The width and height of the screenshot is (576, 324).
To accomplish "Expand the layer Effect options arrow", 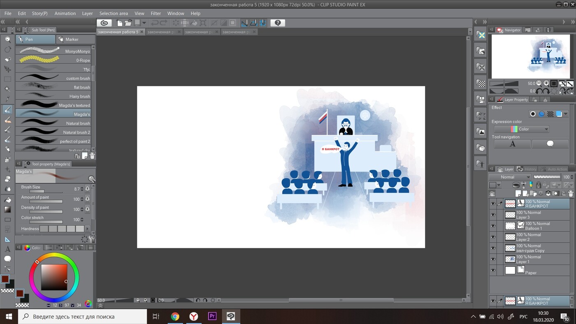I will [566, 114].
